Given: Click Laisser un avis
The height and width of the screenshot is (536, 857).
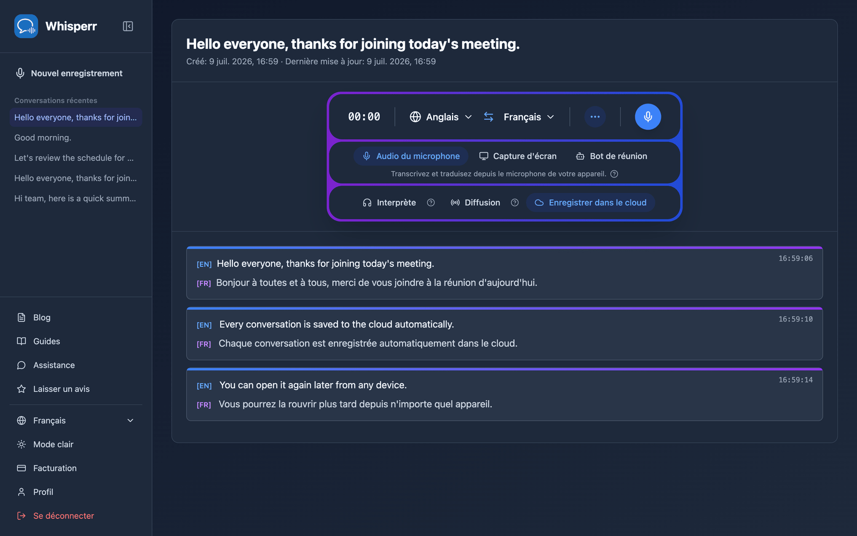Looking at the screenshot, I should pos(76,389).
